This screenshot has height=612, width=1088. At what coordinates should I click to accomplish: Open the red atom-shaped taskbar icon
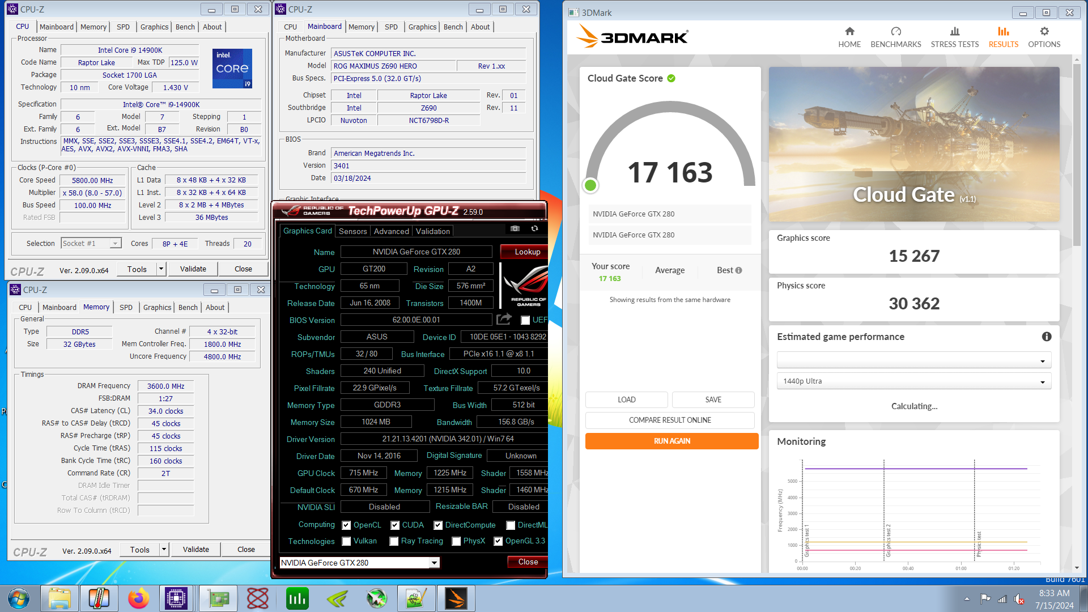tap(257, 598)
